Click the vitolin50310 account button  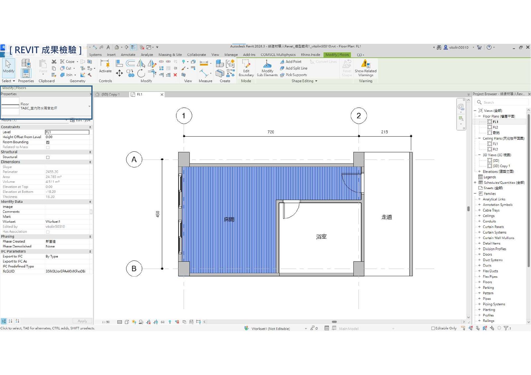(x=459, y=47)
